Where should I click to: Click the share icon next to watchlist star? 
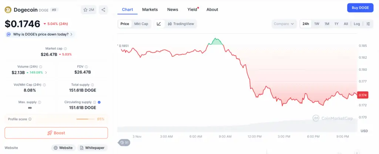click(103, 10)
